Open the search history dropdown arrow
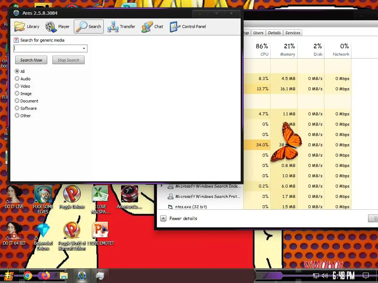 [x=84, y=48]
